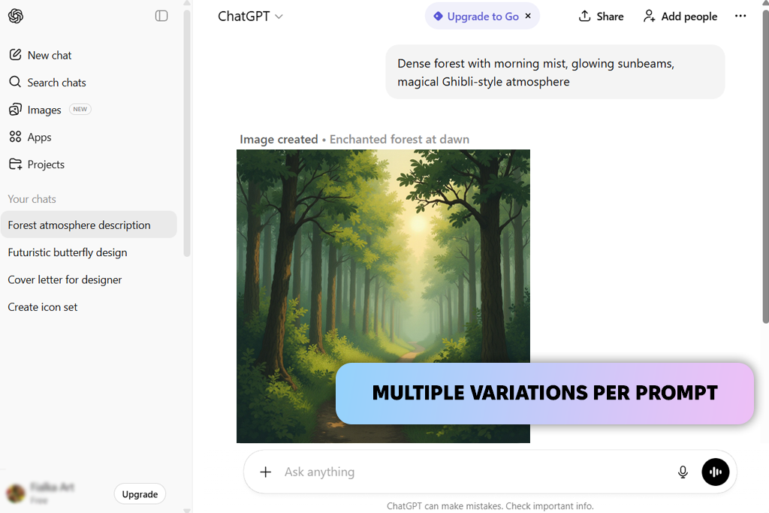Click the Enchanted forest at dawn caption

point(400,139)
